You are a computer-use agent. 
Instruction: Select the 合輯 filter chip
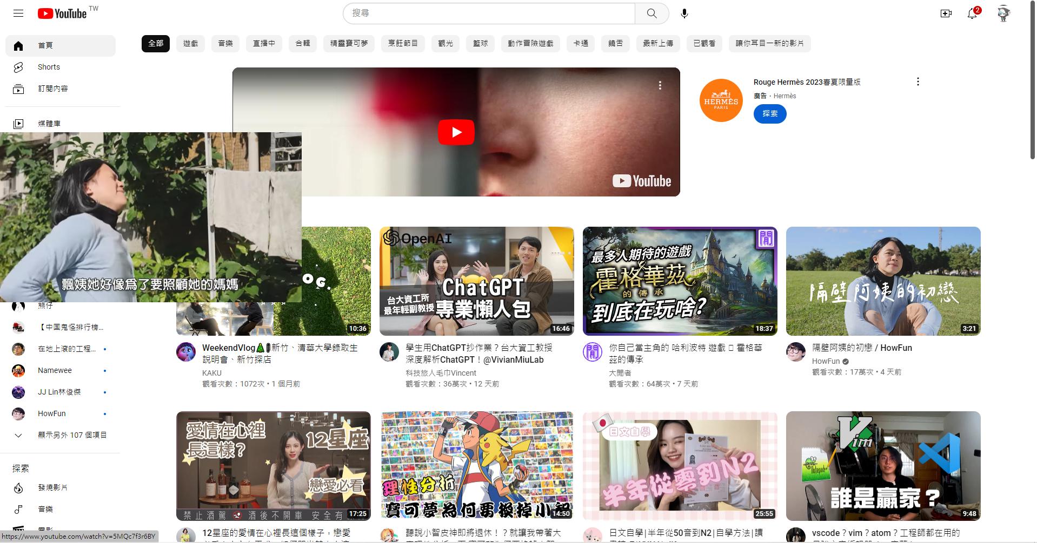pyautogui.click(x=303, y=43)
